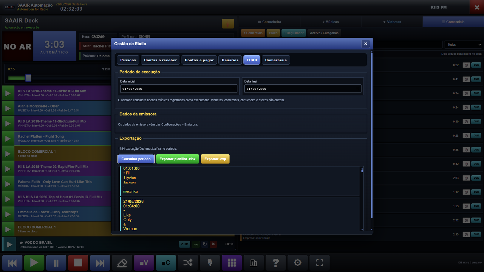
Task: Click the search field beside Todas
Action: (x=408, y=45)
